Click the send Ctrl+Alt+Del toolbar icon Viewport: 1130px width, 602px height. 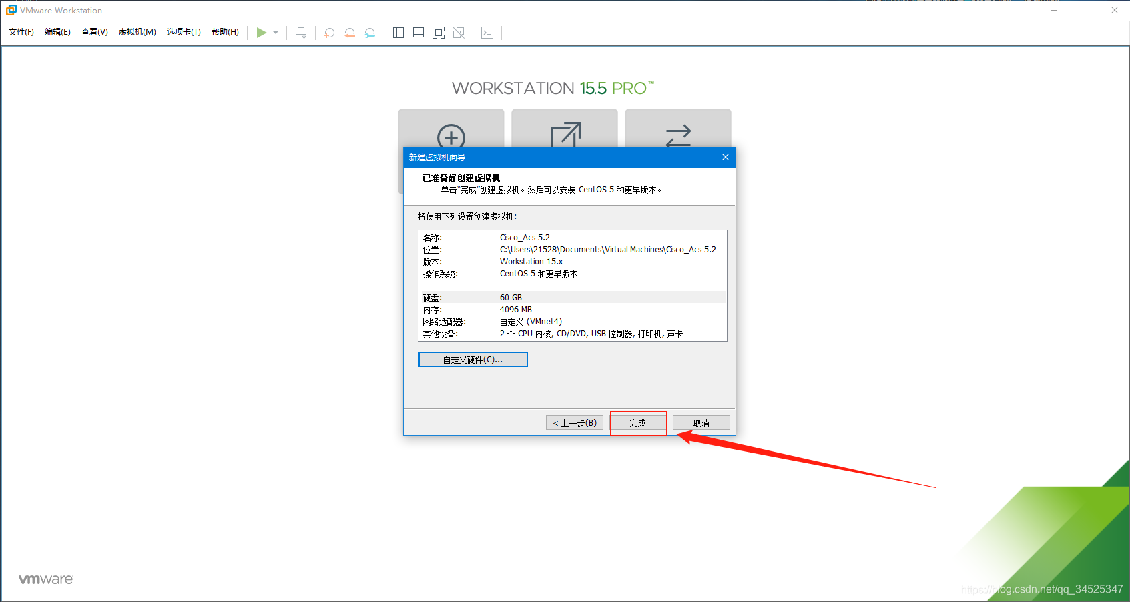[301, 33]
